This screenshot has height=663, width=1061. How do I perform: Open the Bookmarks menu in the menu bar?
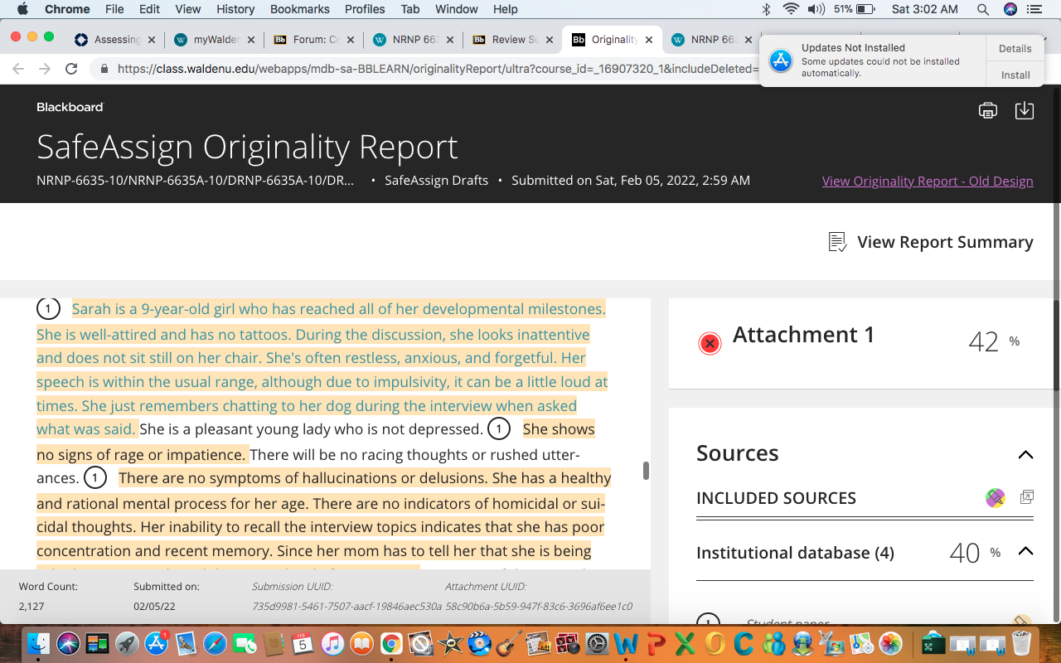tap(299, 9)
